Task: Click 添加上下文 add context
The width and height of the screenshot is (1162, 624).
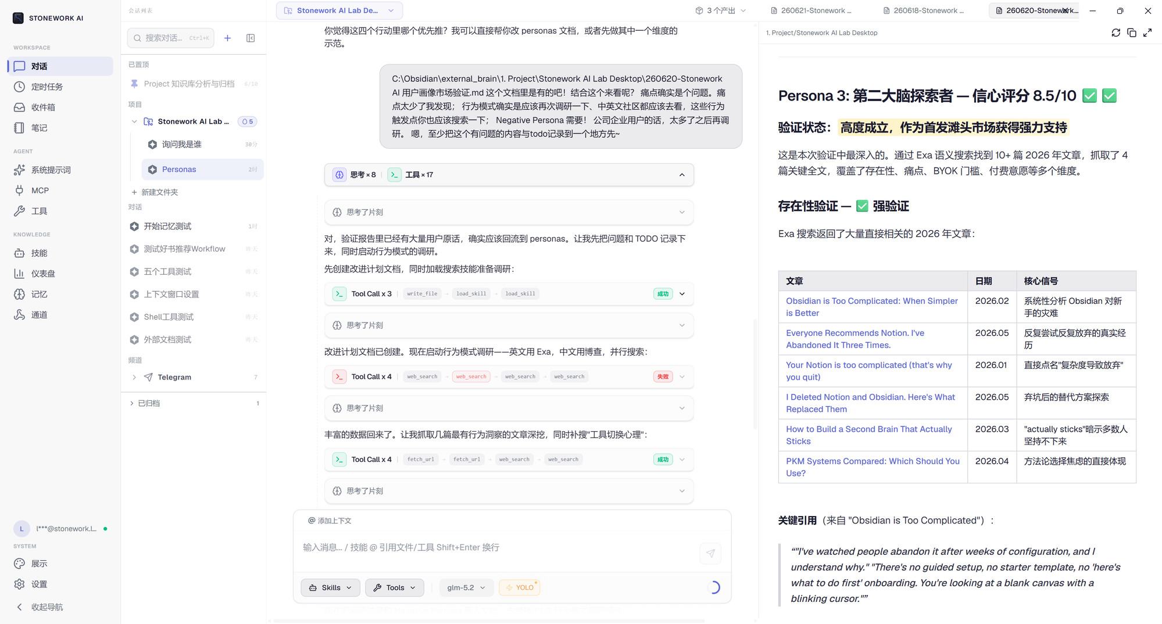Action: coord(330,521)
